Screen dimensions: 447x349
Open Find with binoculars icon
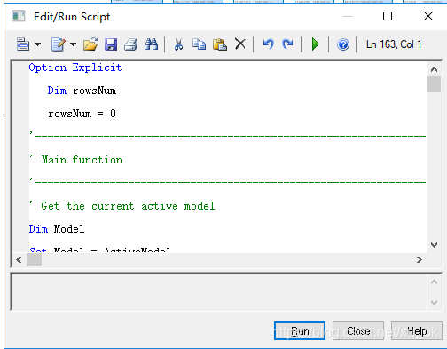[x=151, y=44]
